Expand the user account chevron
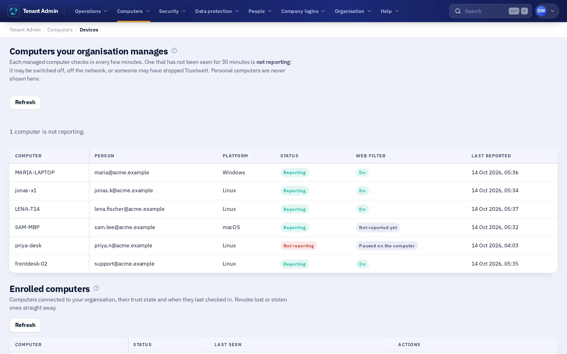The height and width of the screenshot is (354, 567). coord(553,11)
